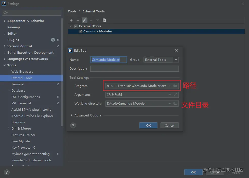Click Tools breadcrumb link
Screen dimensions: 249x178
pyautogui.click(x=72, y=11)
